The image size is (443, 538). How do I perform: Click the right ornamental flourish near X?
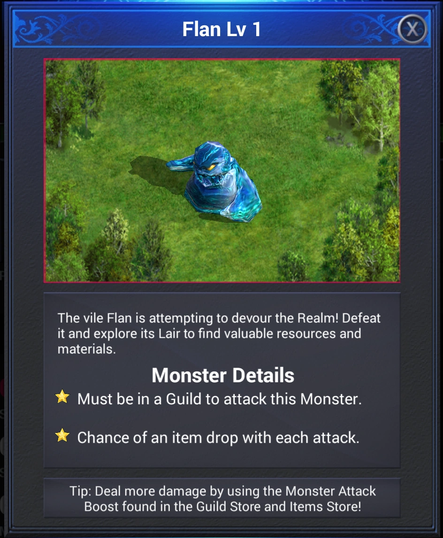coord(371,29)
